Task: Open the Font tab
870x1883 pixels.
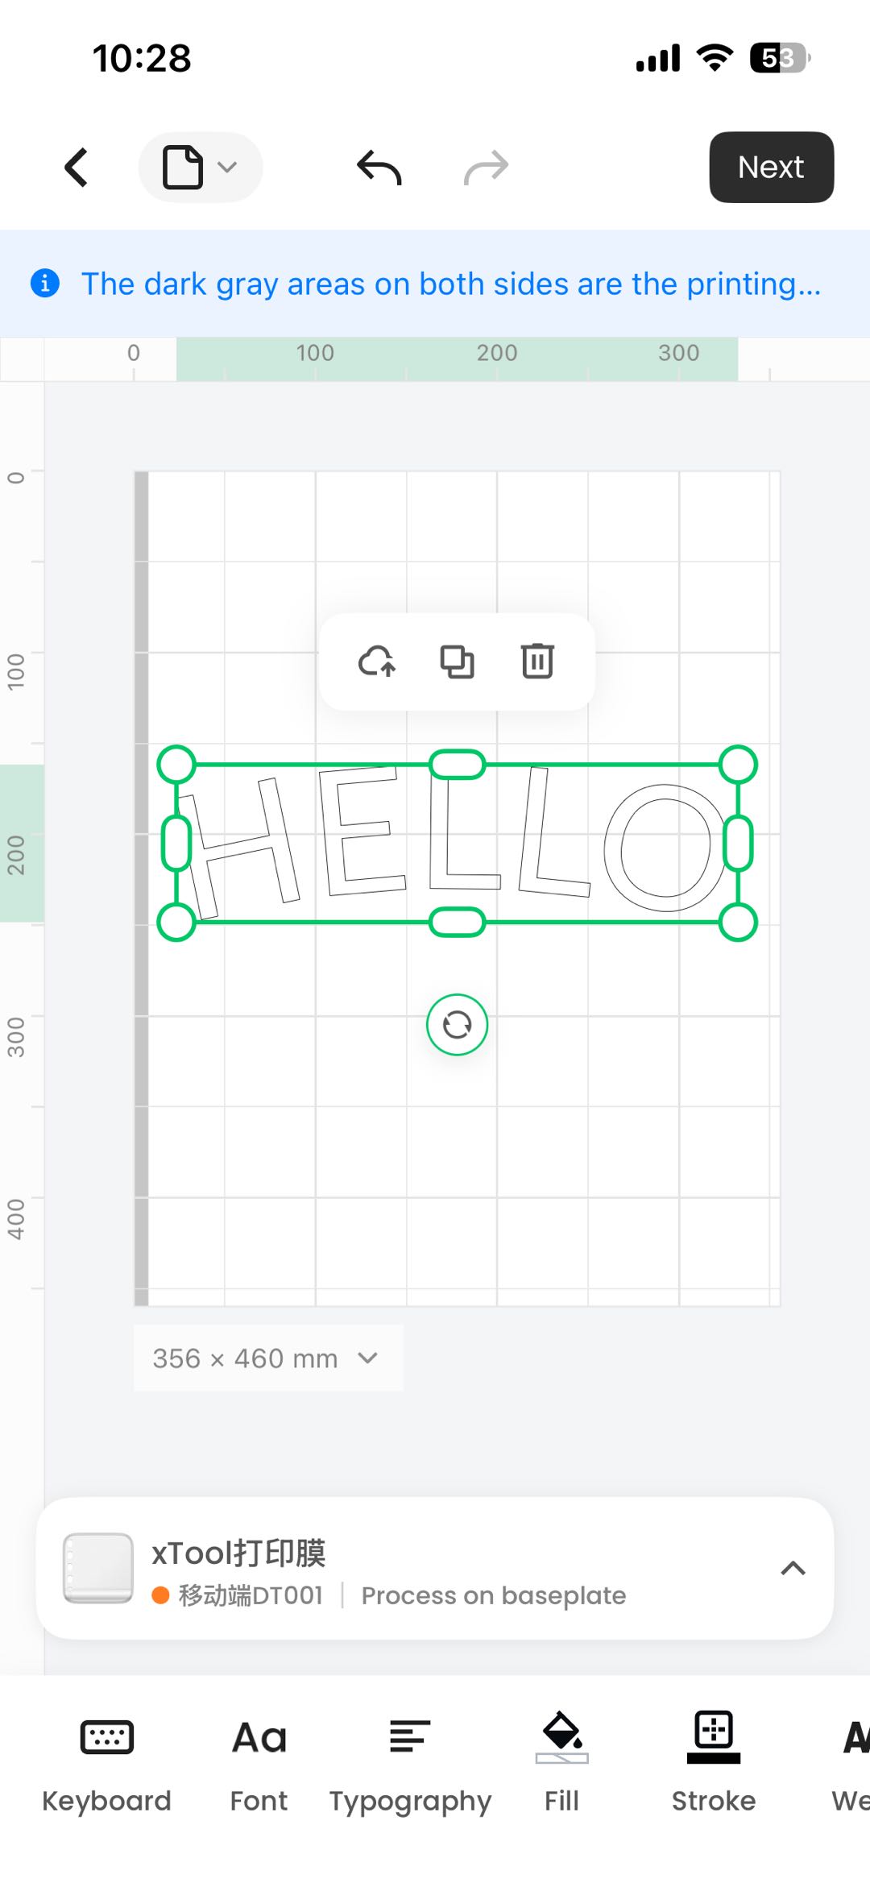Action: point(259,1765)
